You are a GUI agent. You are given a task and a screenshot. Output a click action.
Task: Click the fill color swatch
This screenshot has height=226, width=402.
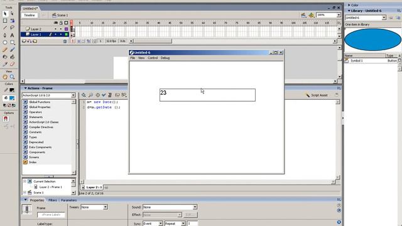point(12,98)
